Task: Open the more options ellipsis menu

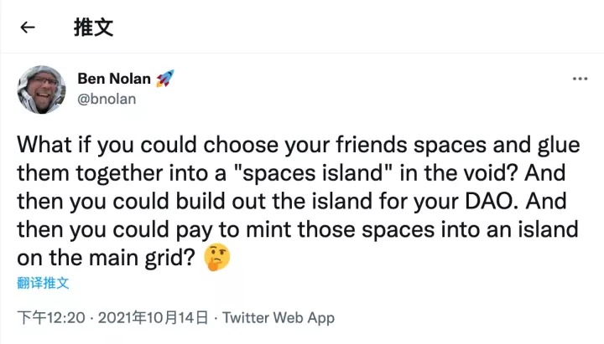Action: [x=580, y=79]
